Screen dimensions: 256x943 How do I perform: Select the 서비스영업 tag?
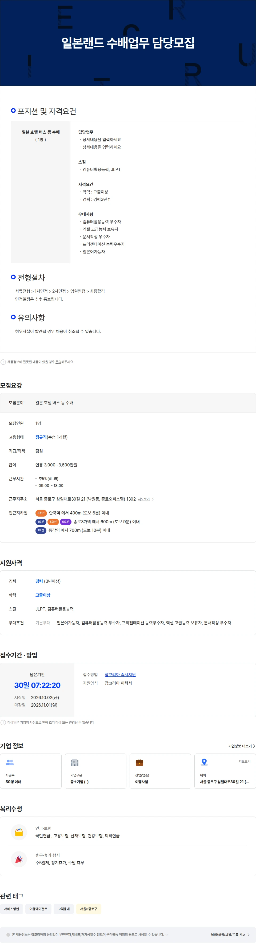coord(12,909)
